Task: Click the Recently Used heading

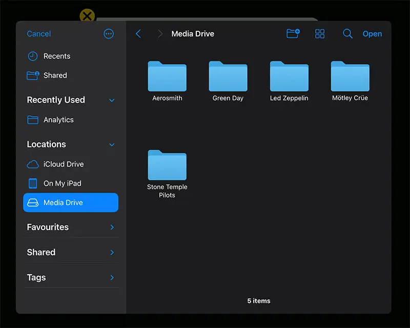Action: (x=56, y=100)
